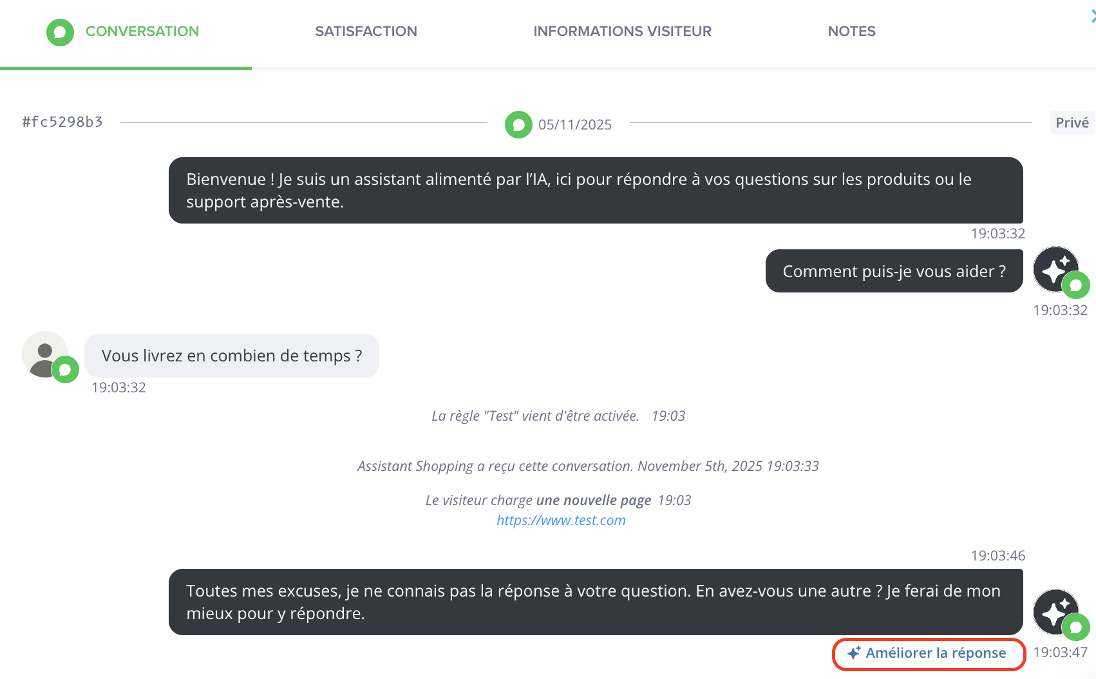This screenshot has height=679, width=1096.
Task: Click the green chat badge on visitor avatar
Action: 65,370
